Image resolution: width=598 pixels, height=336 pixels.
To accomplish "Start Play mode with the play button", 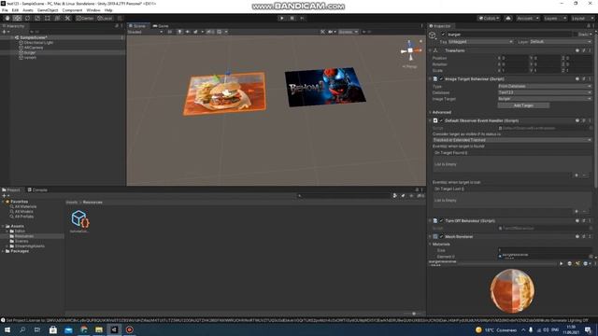I will (x=282, y=18).
